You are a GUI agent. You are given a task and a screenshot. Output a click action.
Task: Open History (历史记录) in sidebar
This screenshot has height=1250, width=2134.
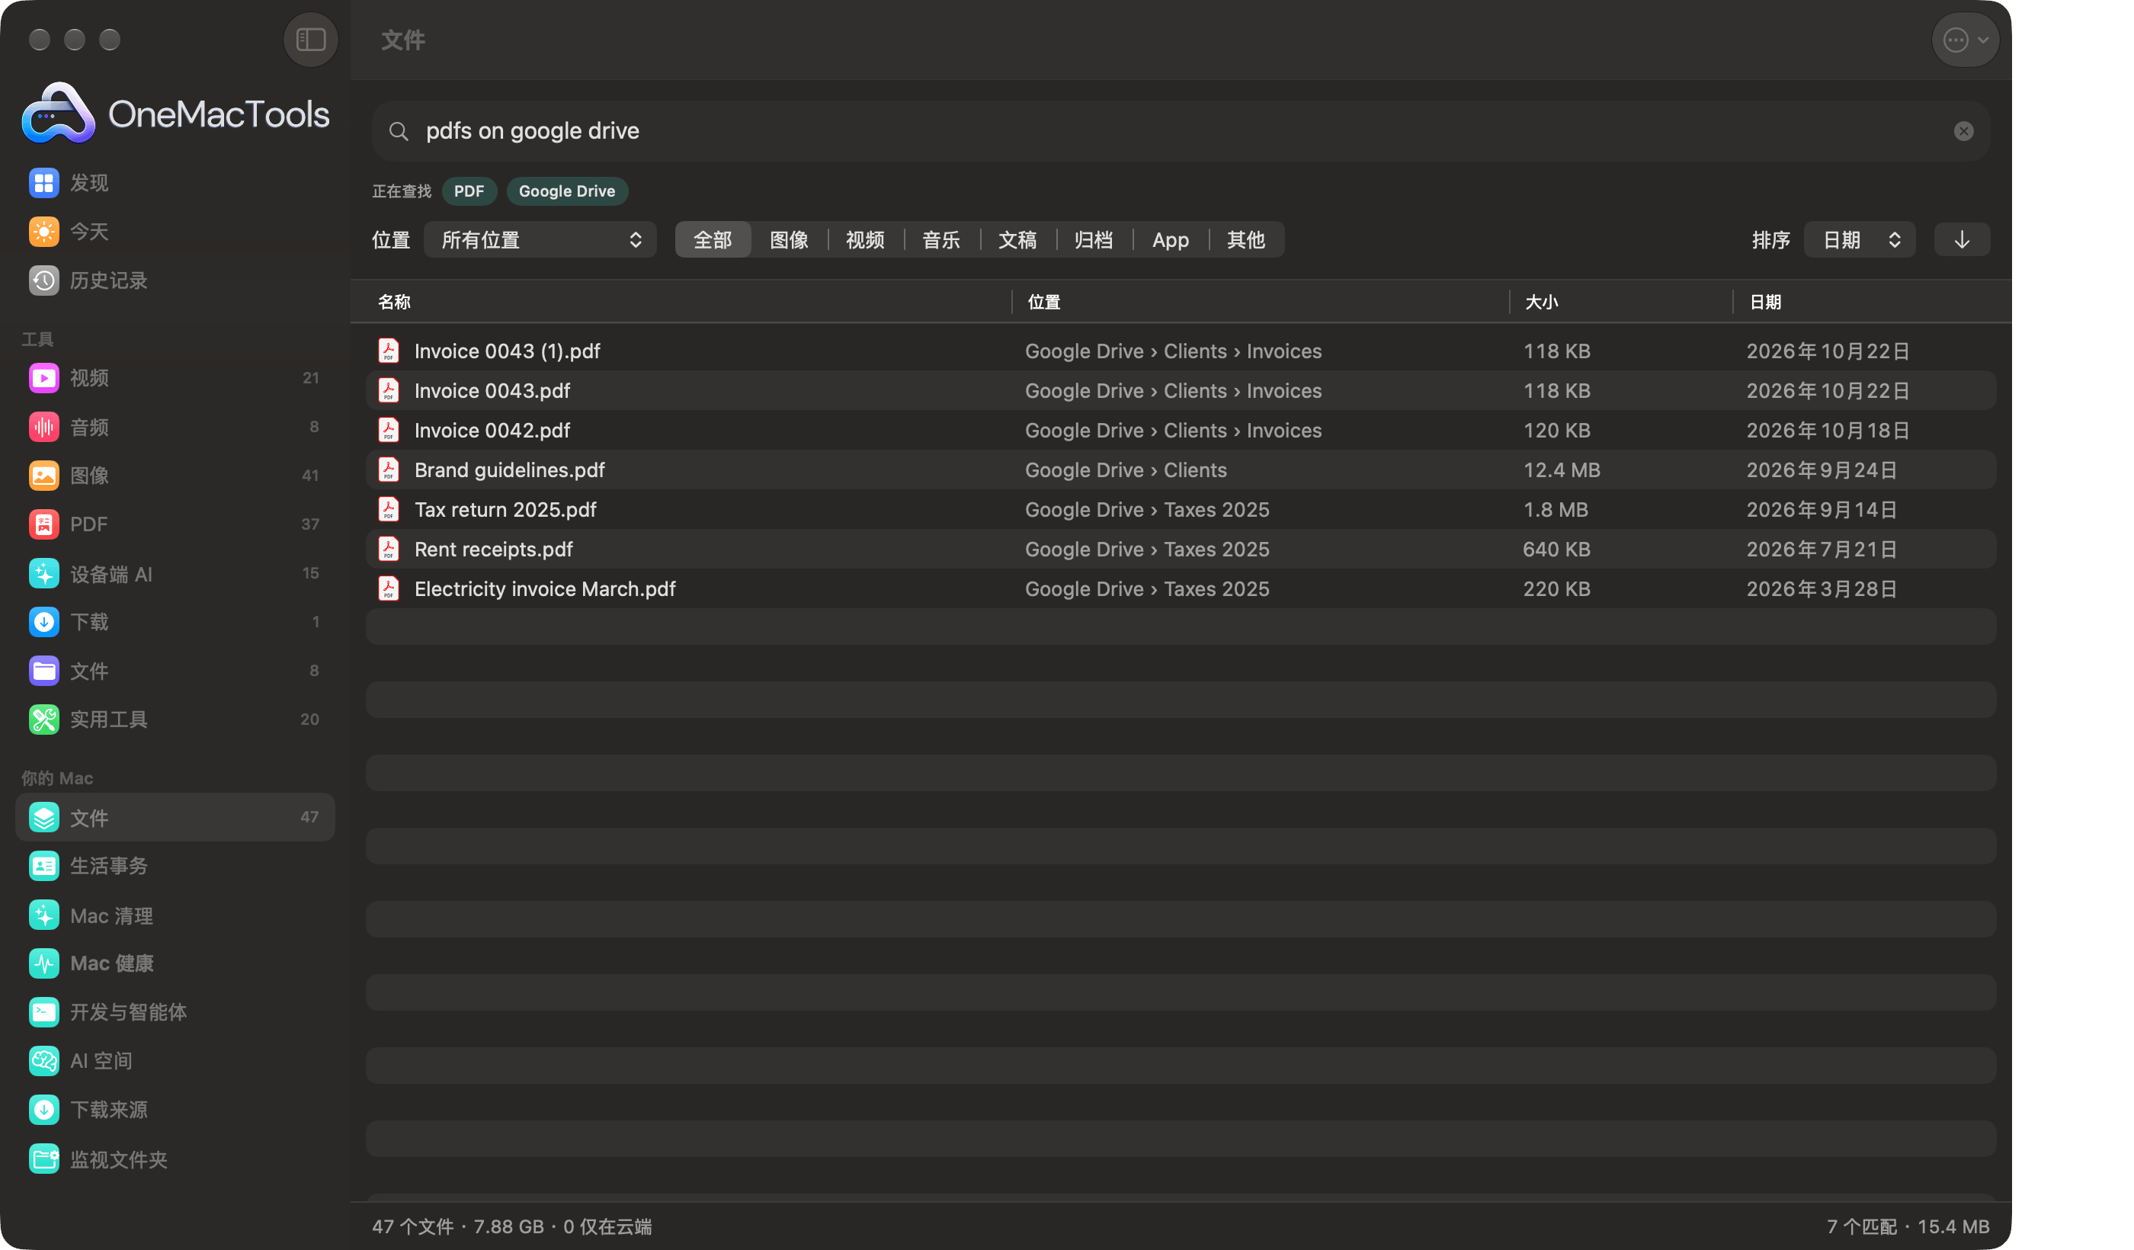[x=175, y=280]
